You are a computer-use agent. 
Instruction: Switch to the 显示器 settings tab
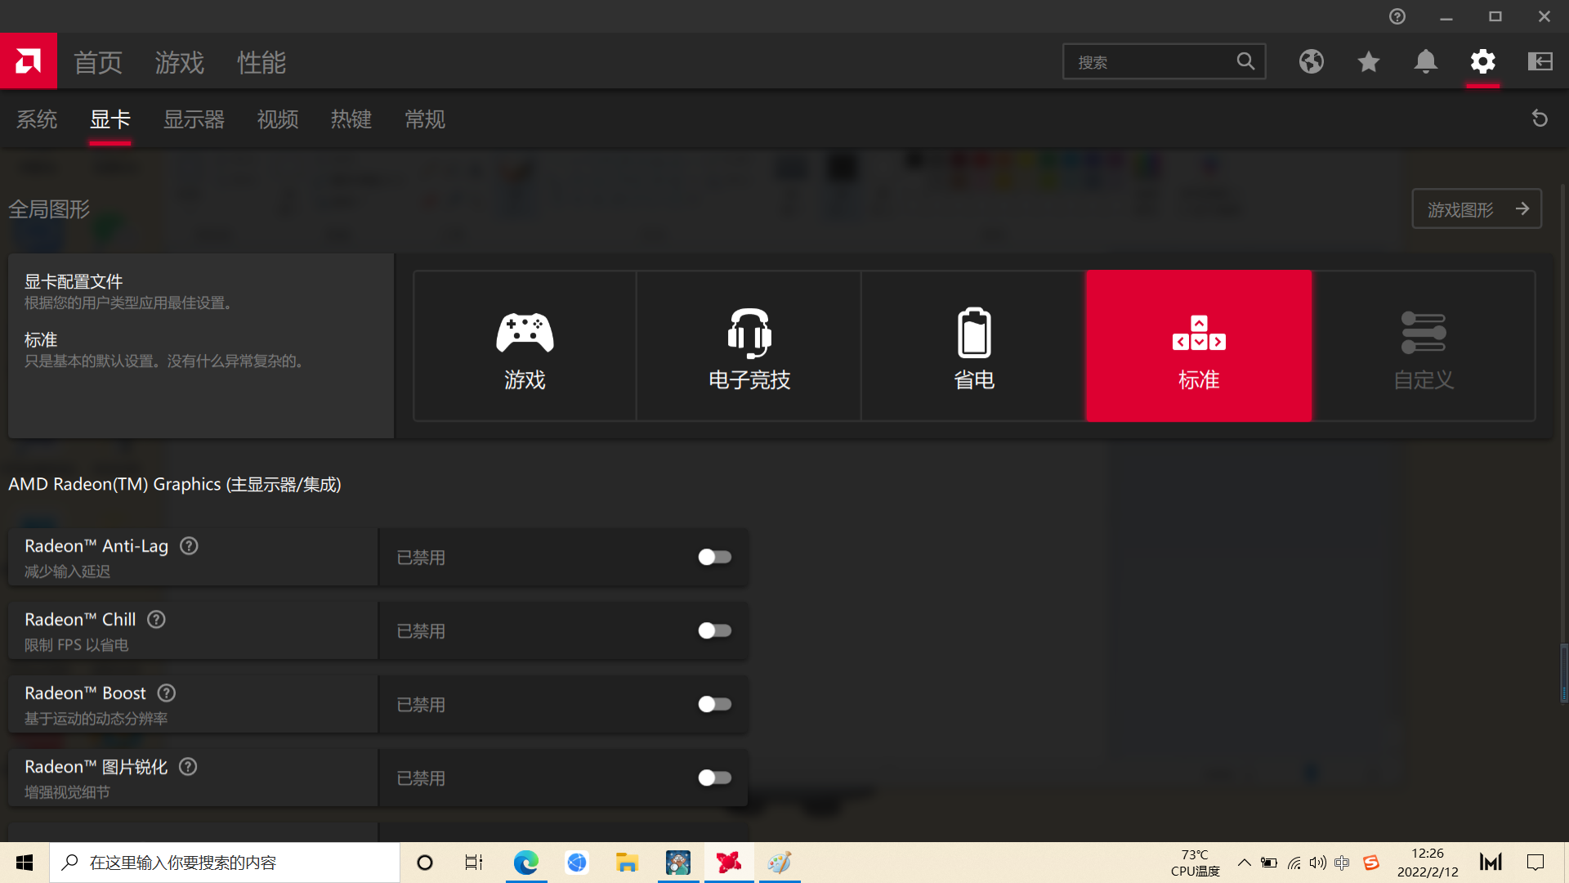pos(194,119)
